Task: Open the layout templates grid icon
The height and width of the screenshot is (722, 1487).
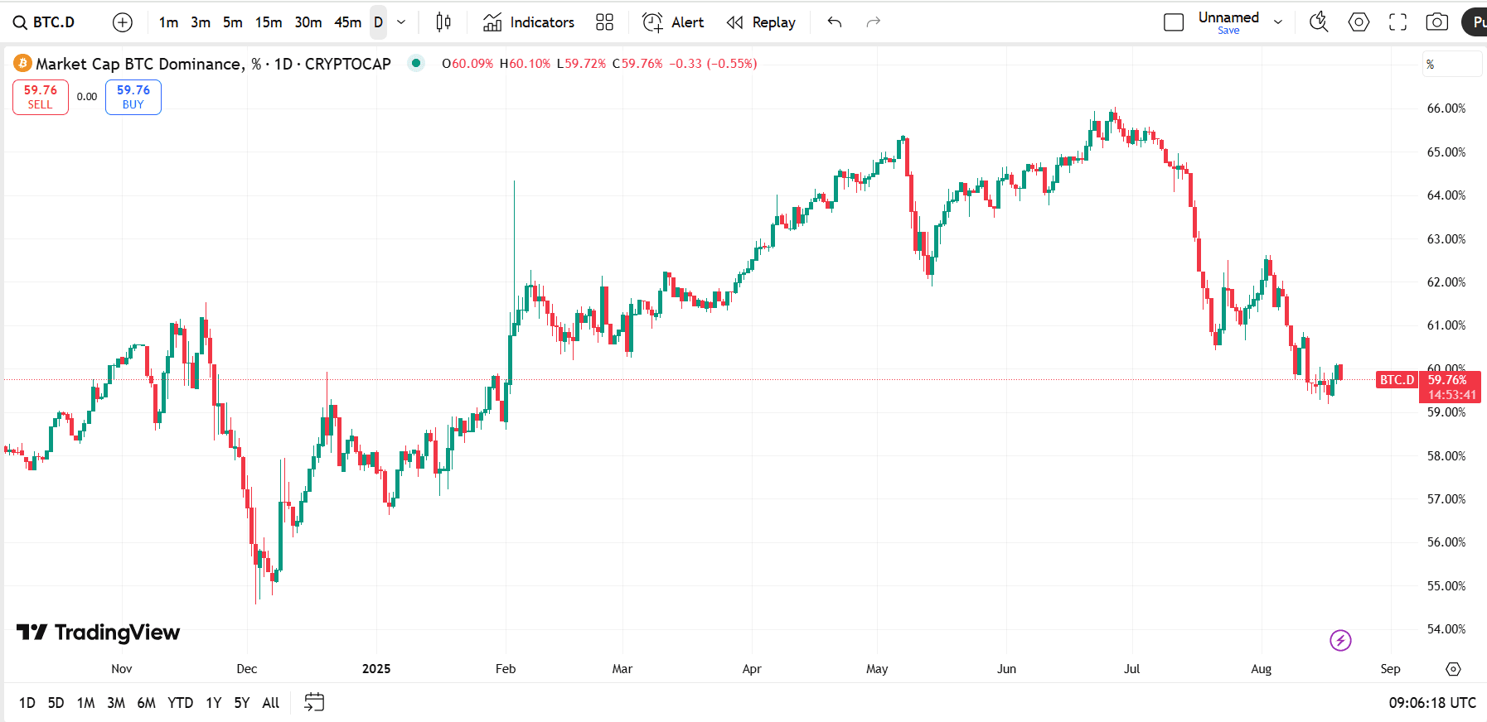Action: 604,22
